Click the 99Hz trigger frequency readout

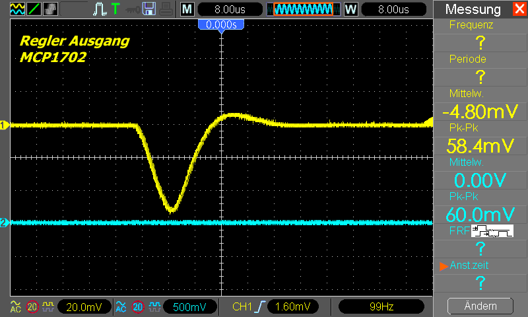[x=381, y=306]
